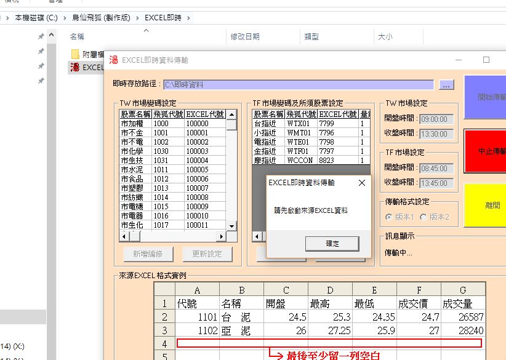Click the 即時存放路徑 path field

point(299,85)
